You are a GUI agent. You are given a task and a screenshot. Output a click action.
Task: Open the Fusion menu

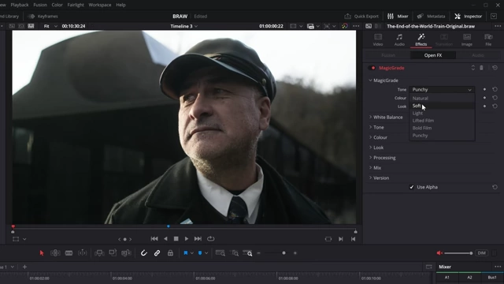coord(40,5)
